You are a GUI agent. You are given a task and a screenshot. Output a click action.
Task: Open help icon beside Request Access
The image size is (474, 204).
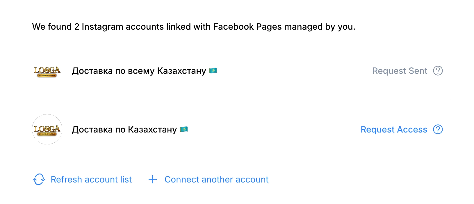tap(438, 129)
